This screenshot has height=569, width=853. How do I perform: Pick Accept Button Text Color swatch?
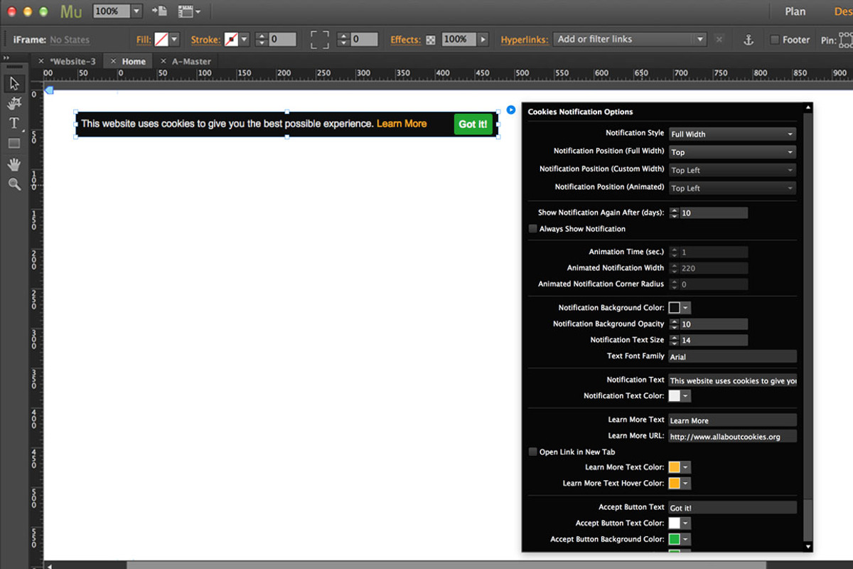coord(675,523)
